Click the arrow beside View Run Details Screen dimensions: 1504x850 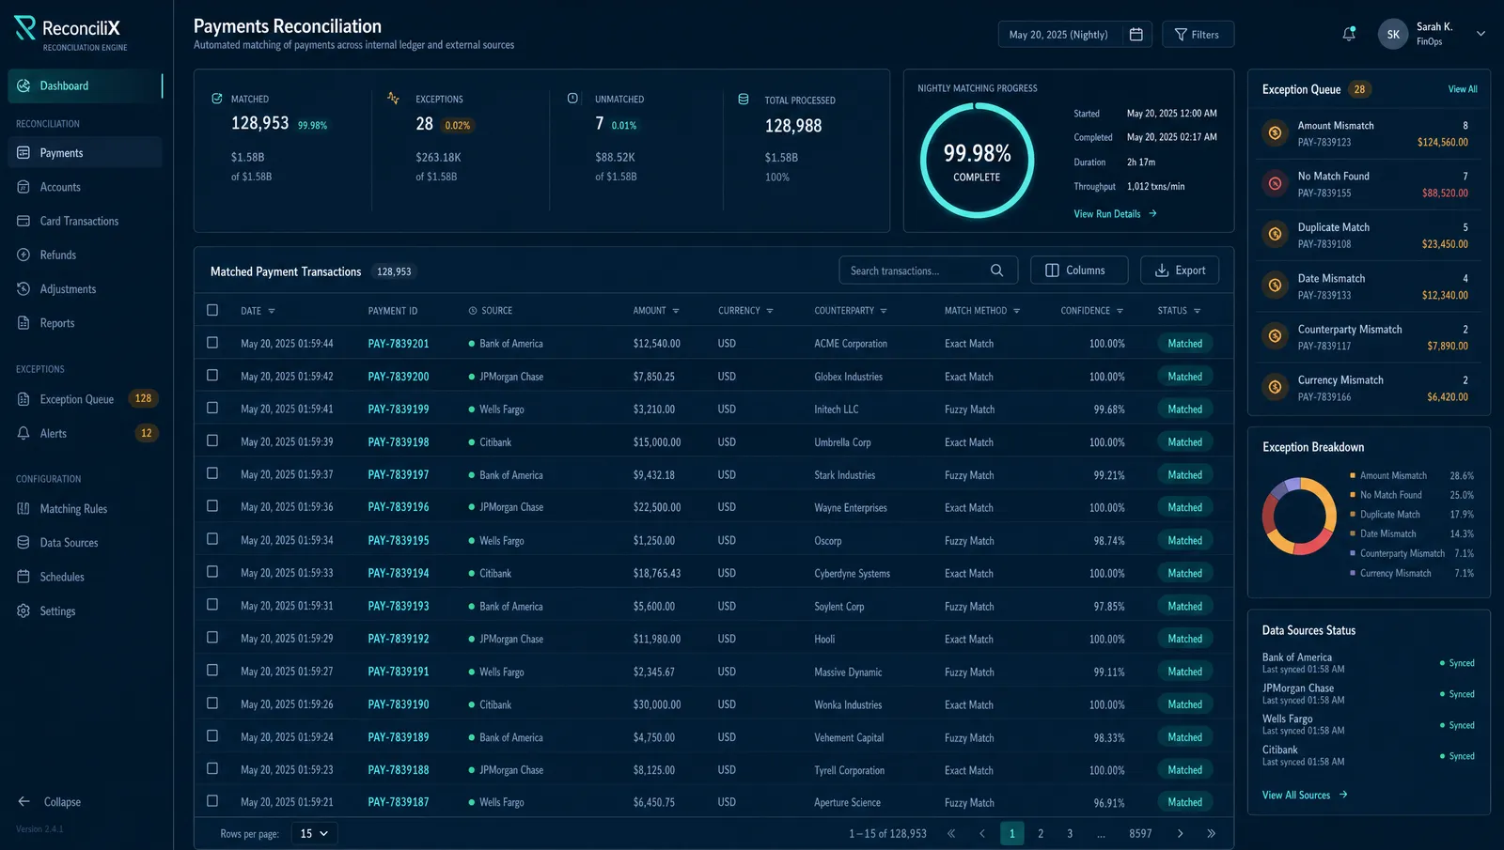tap(1153, 214)
